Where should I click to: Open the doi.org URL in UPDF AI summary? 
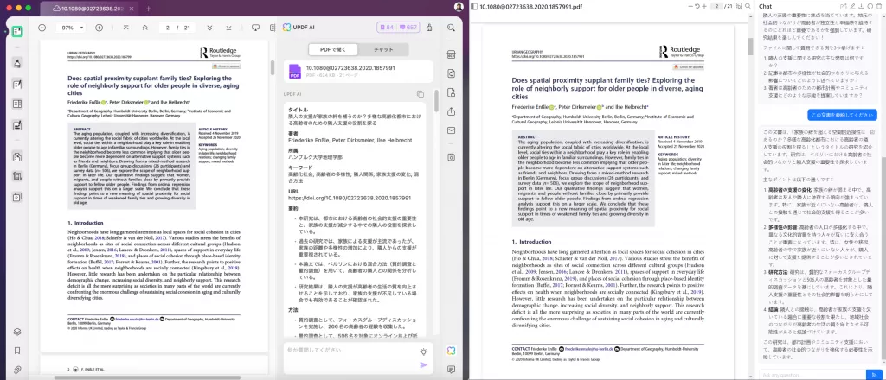tap(350, 199)
